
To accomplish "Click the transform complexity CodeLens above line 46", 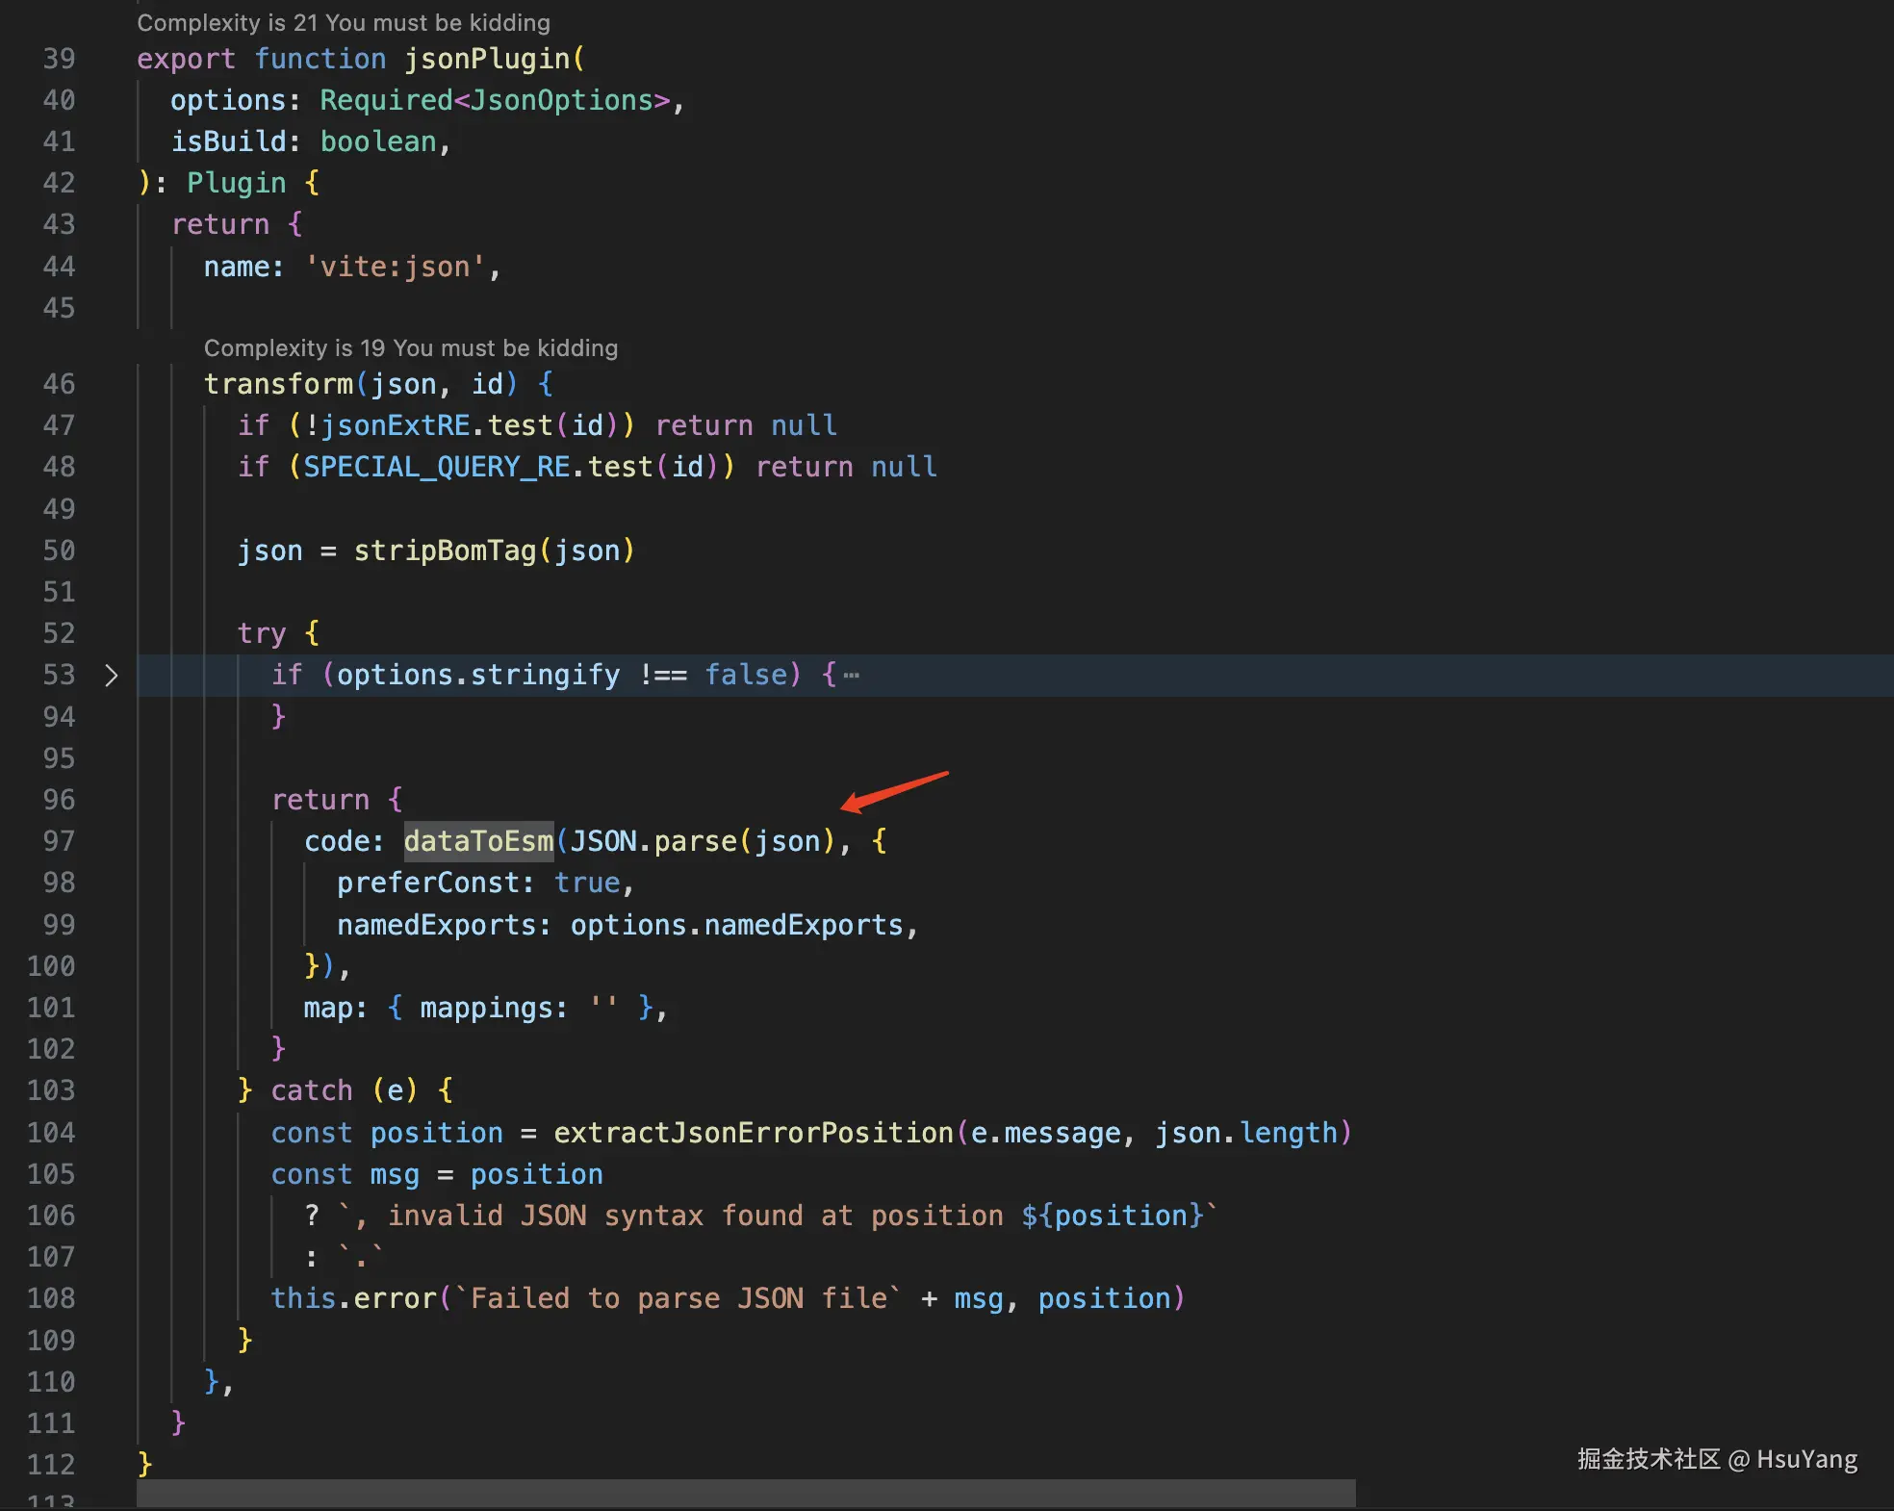I will click(x=411, y=347).
